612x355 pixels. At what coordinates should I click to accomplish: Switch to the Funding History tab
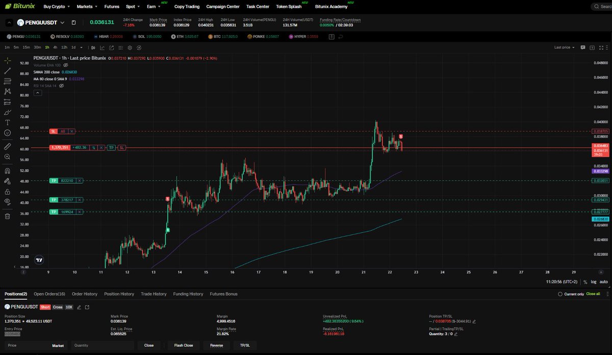189,294
